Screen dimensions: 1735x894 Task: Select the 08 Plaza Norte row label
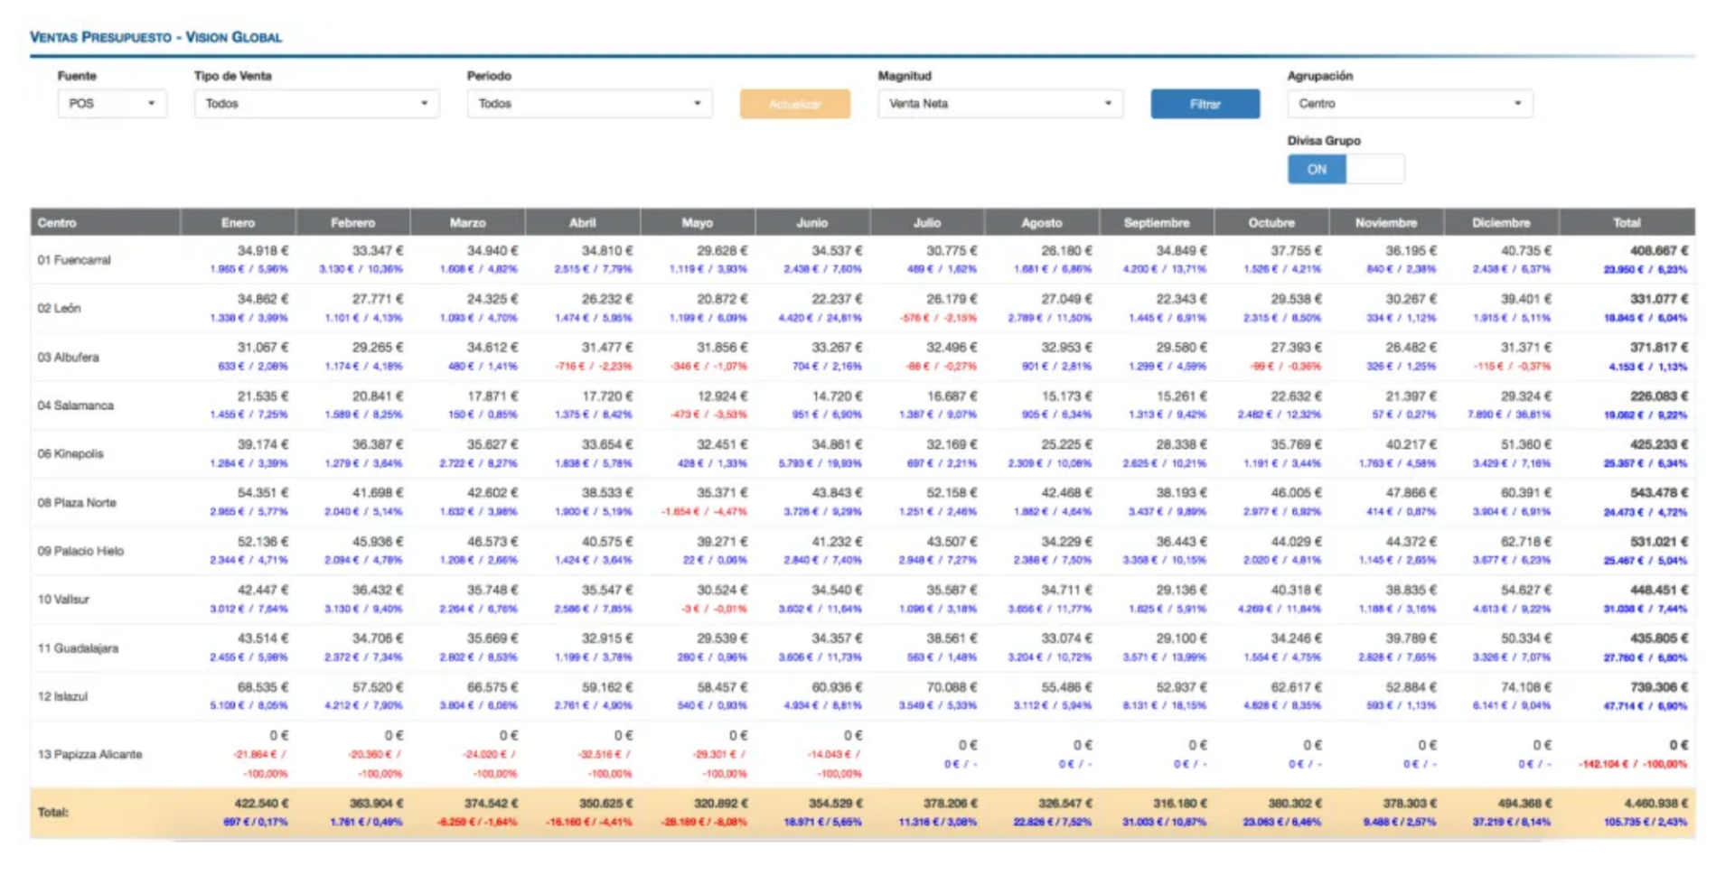(x=77, y=502)
